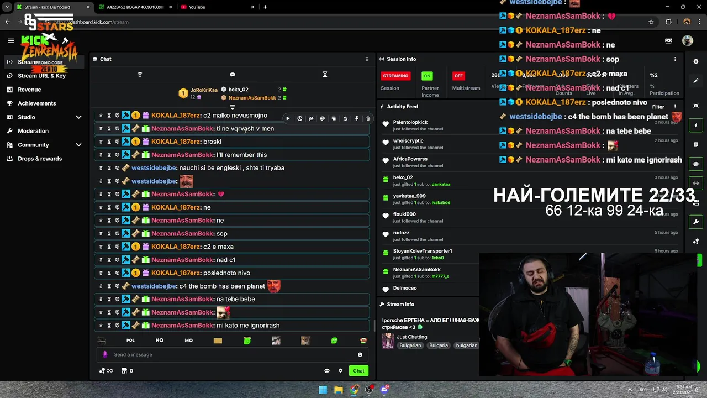Viewport: 707px width, 398px height.
Task: Click copy icon in message hover toolbar
Action: point(334,118)
